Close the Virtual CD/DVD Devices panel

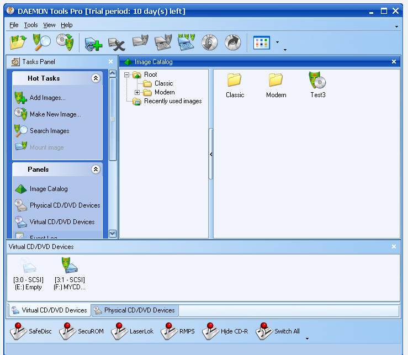pyautogui.click(x=394, y=246)
